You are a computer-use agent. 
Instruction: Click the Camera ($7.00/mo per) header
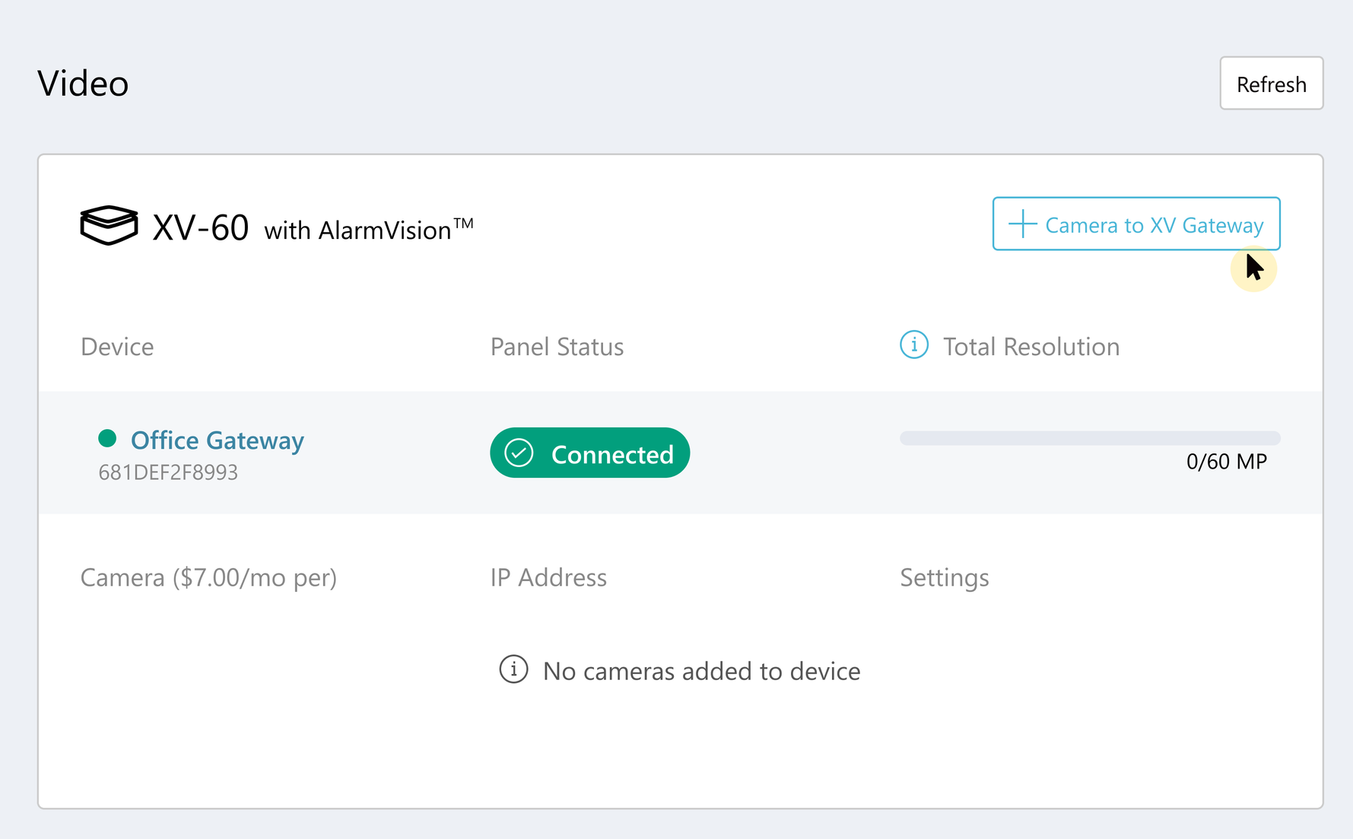tap(208, 578)
